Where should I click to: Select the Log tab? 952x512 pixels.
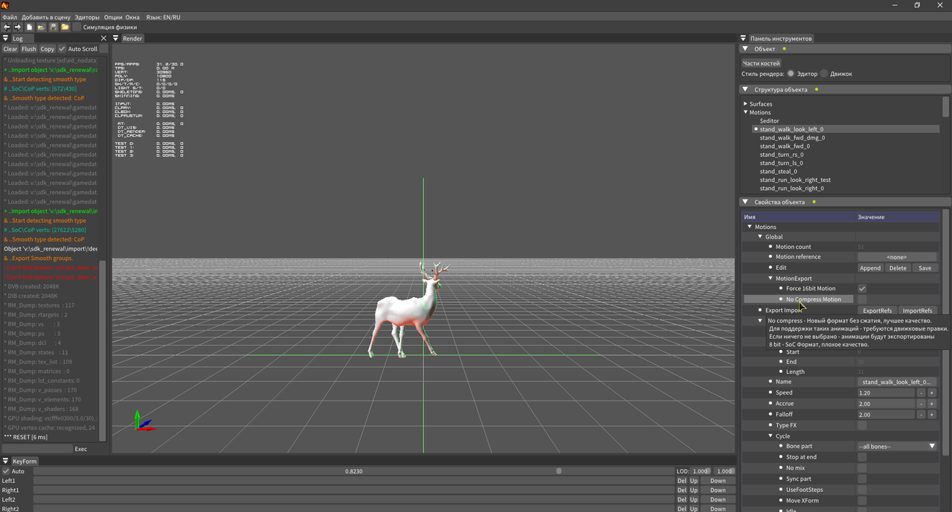pos(18,39)
